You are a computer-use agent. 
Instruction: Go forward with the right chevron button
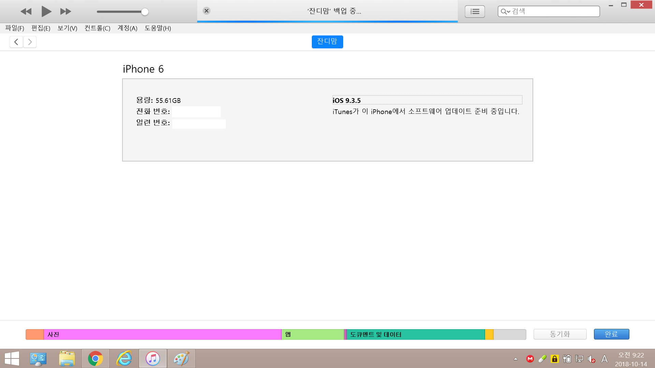[30, 42]
